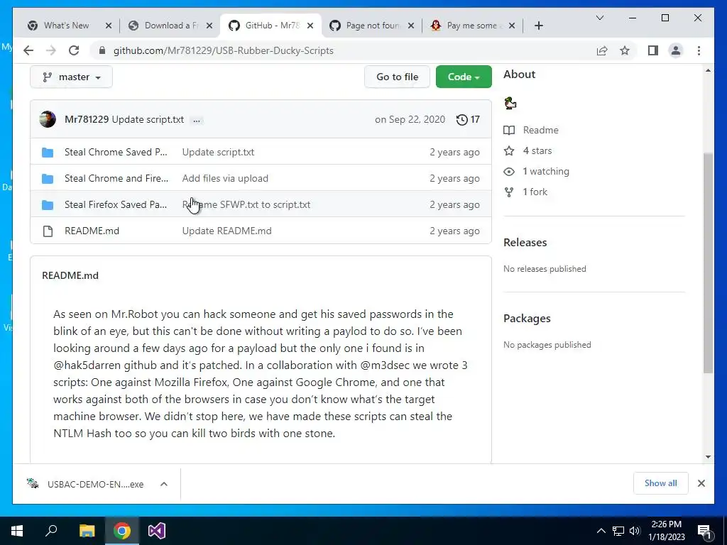
Task: Open Steal Chrome and Fire... folder
Action: coord(116,178)
